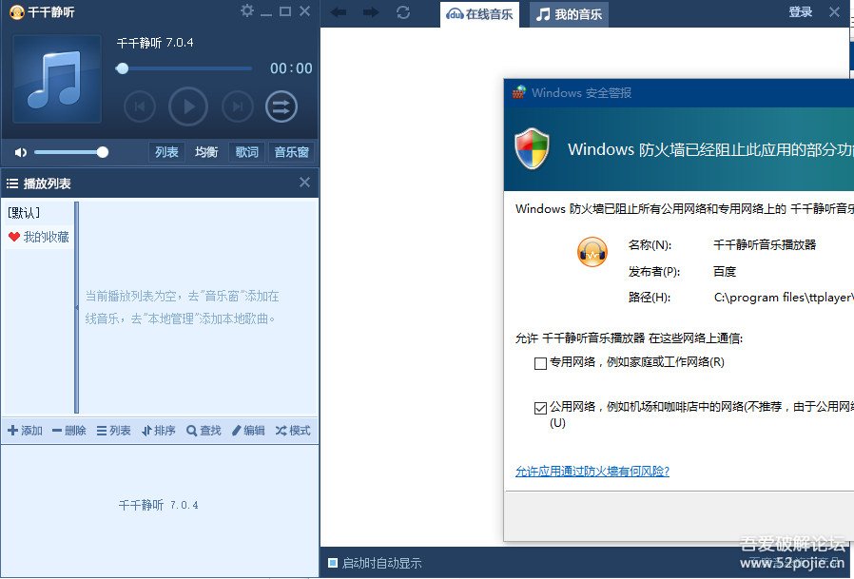
Task: Click 添加 to add songs
Action: click(x=25, y=431)
